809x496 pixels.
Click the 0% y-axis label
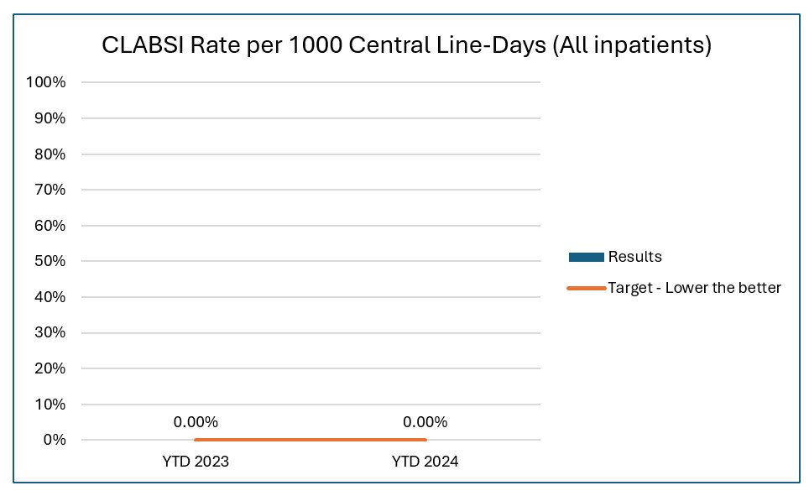click(x=54, y=440)
